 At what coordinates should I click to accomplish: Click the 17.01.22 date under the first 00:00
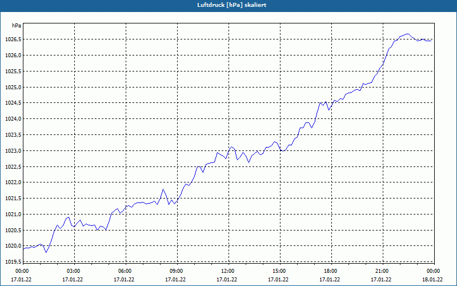click(x=21, y=280)
